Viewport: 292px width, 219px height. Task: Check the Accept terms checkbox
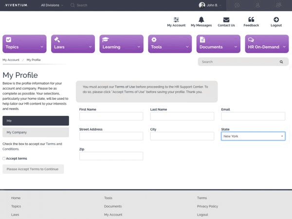[x=4, y=159]
